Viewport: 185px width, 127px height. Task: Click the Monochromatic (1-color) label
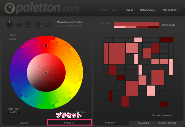(x=70, y=22)
